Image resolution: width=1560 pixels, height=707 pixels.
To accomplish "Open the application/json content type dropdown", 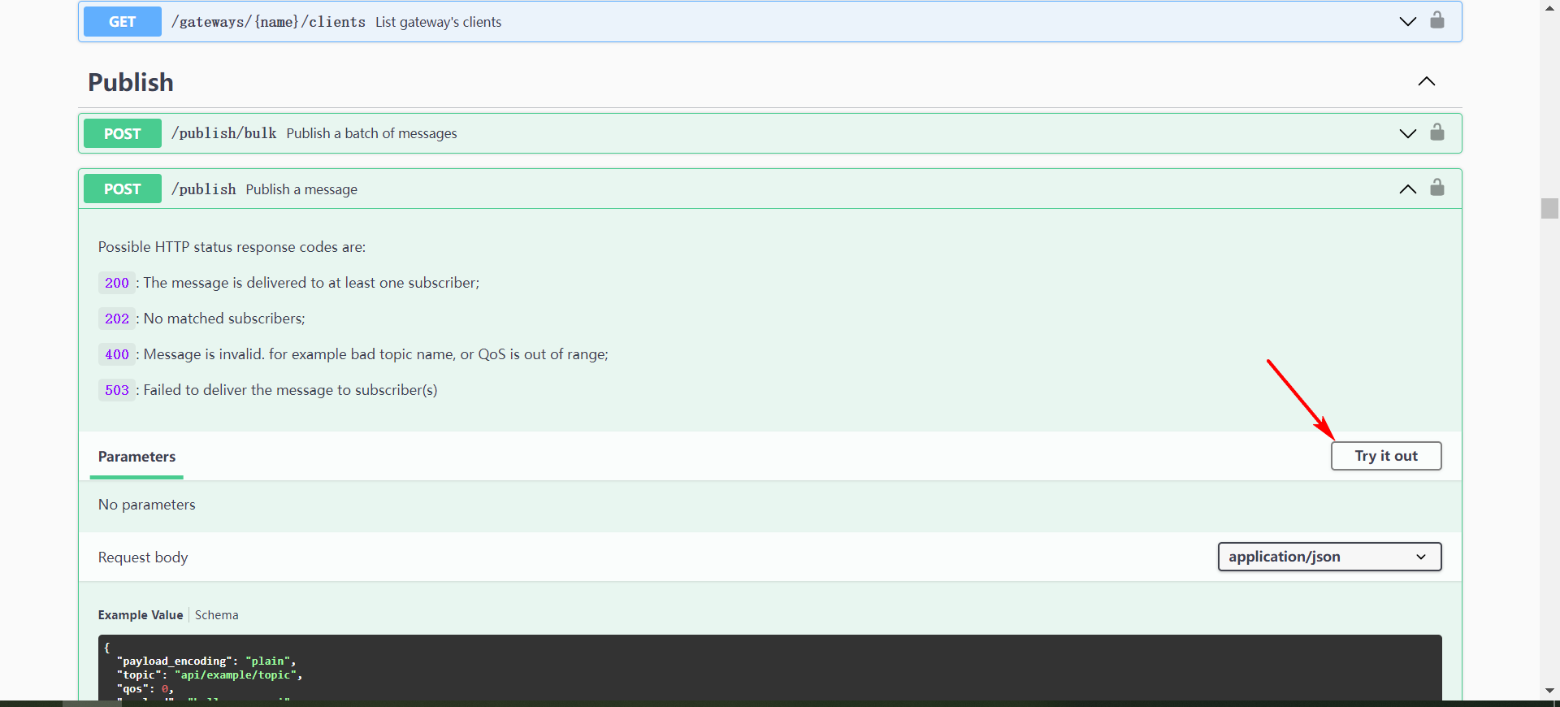I will (x=1328, y=557).
